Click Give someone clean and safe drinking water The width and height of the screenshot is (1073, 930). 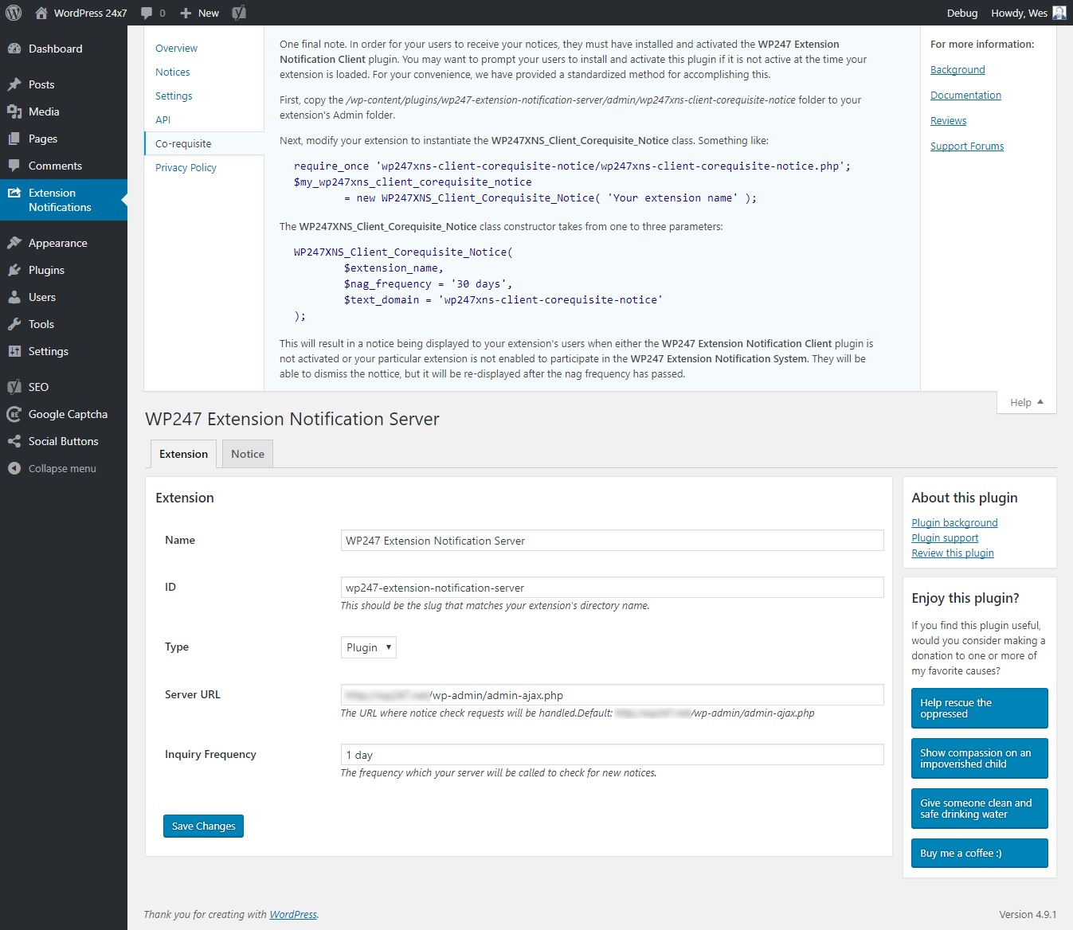[x=979, y=808]
